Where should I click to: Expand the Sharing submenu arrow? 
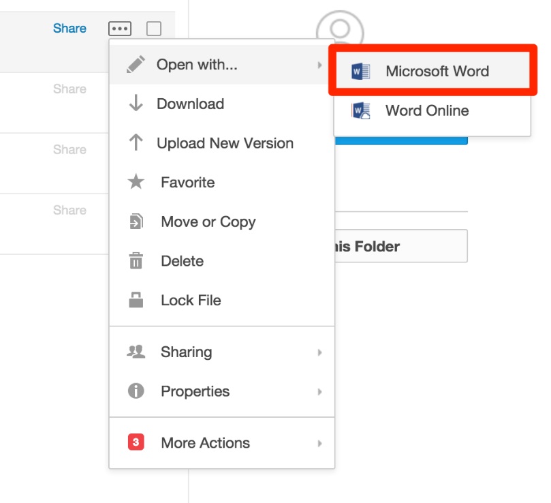click(x=319, y=352)
